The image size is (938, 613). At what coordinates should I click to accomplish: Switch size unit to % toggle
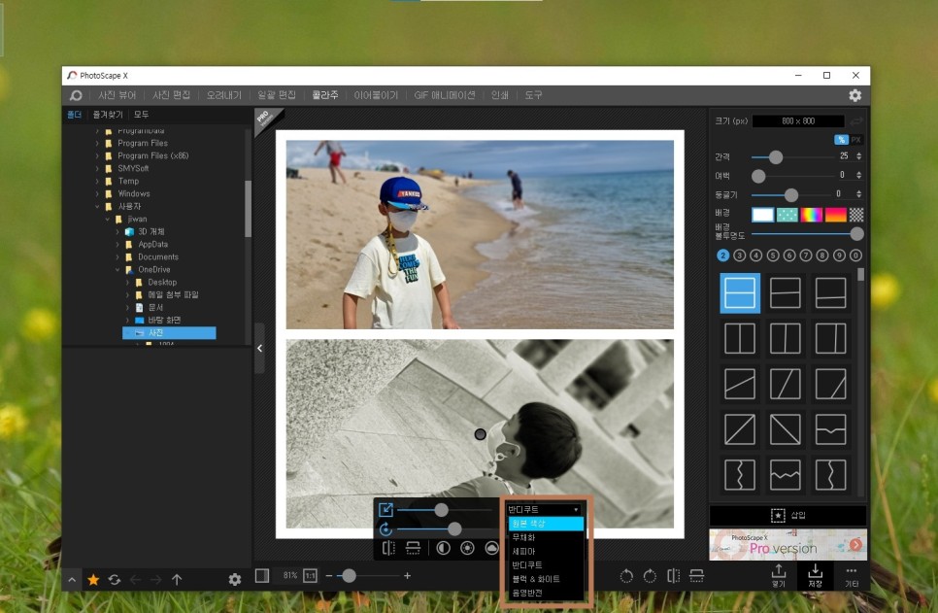tap(841, 140)
